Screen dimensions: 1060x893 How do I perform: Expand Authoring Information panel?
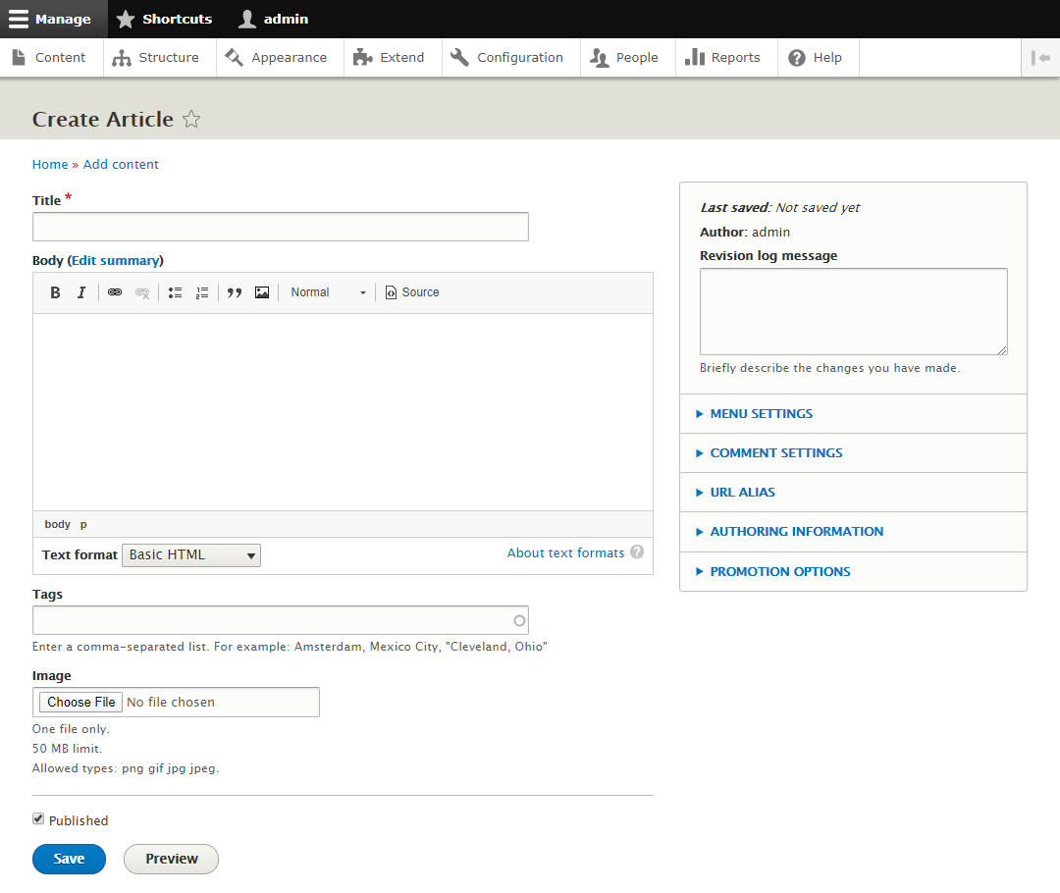click(x=796, y=532)
